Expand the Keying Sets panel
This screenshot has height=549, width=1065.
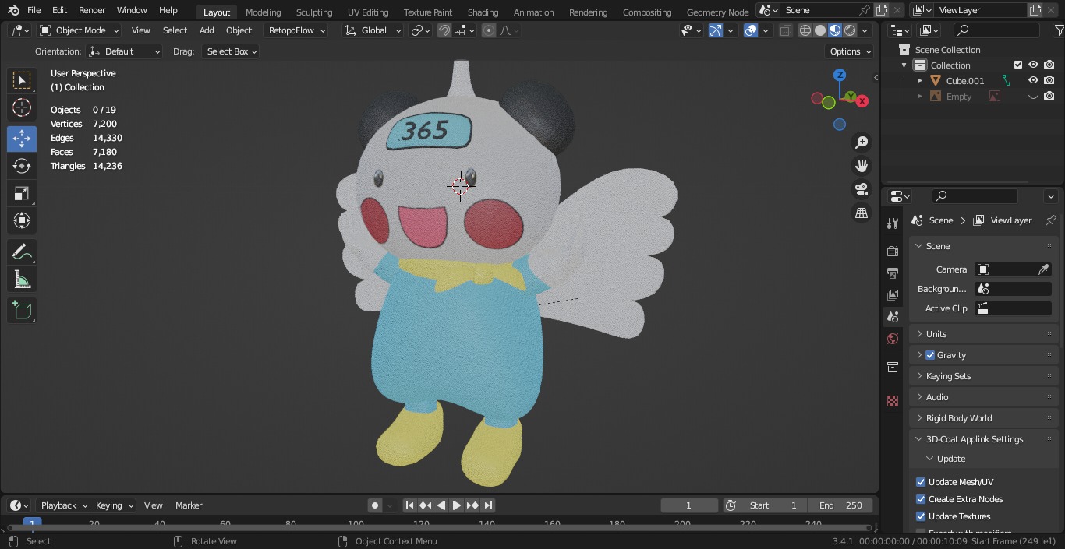984,376
